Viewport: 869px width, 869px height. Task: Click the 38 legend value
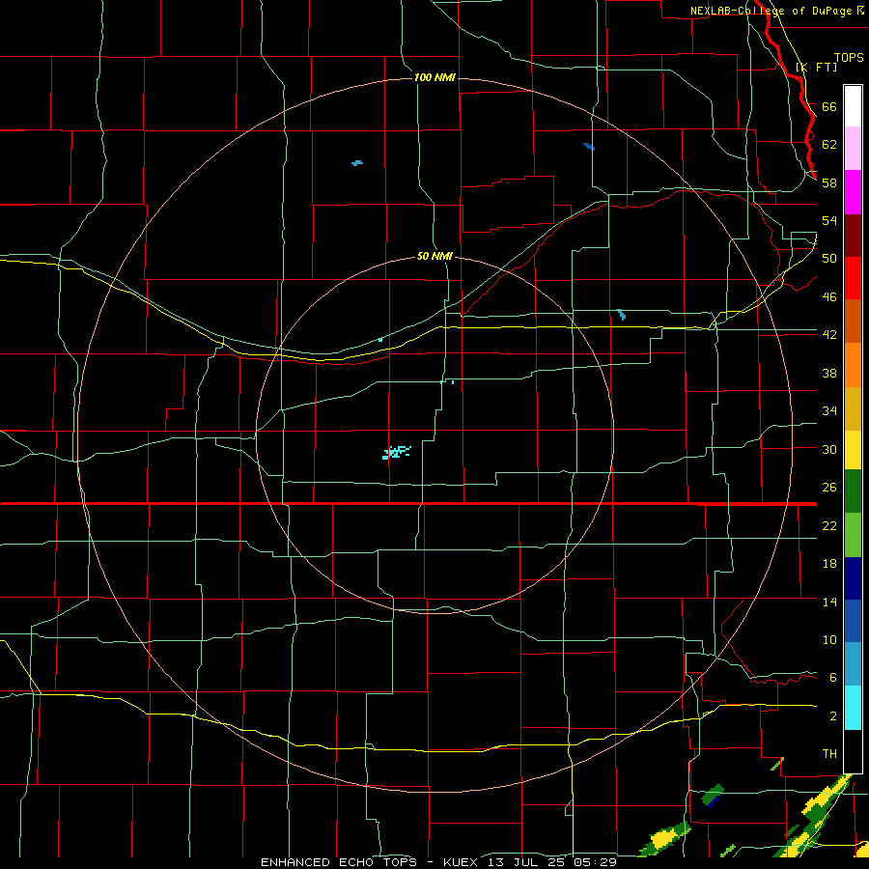click(829, 373)
